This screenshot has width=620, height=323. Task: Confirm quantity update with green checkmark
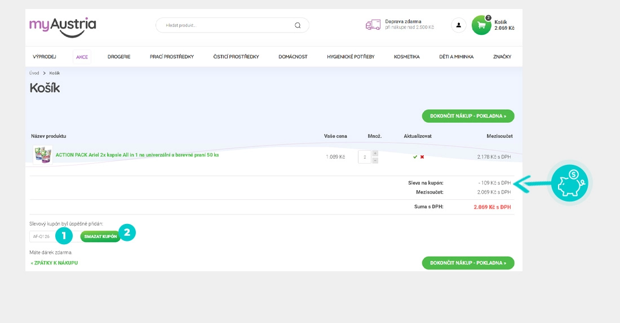tap(415, 157)
